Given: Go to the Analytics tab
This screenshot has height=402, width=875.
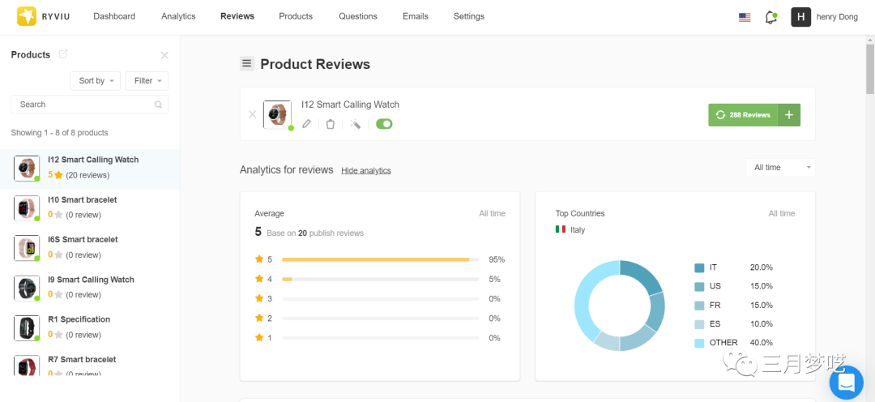Looking at the screenshot, I should coord(178,16).
